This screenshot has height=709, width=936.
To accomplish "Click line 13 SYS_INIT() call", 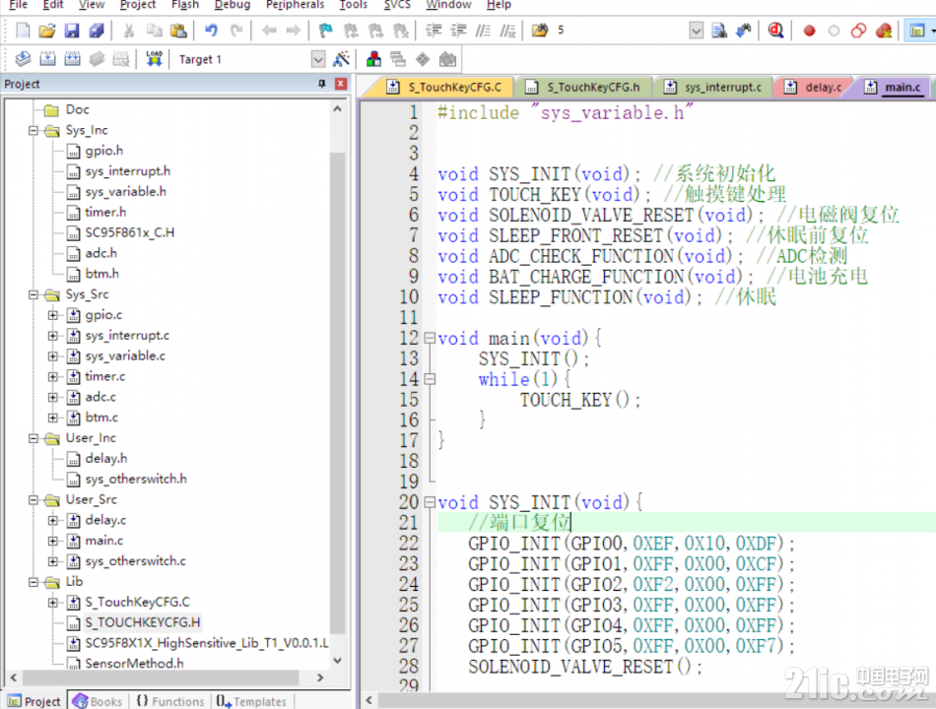I will 532,358.
